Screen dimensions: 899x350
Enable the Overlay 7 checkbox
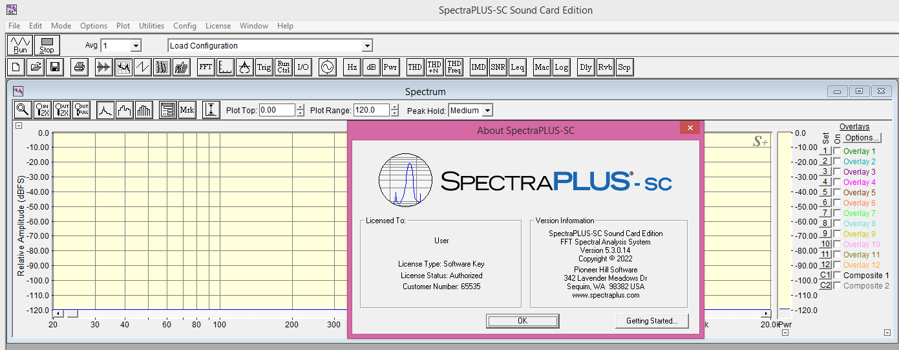click(x=838, y=213)
